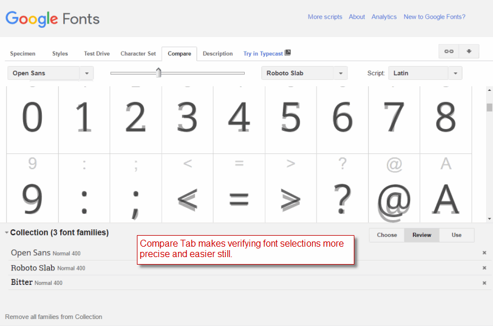Remove Open Sans from the collection
493x326 pixels.
pyautogui.click(x=484, y=253)
